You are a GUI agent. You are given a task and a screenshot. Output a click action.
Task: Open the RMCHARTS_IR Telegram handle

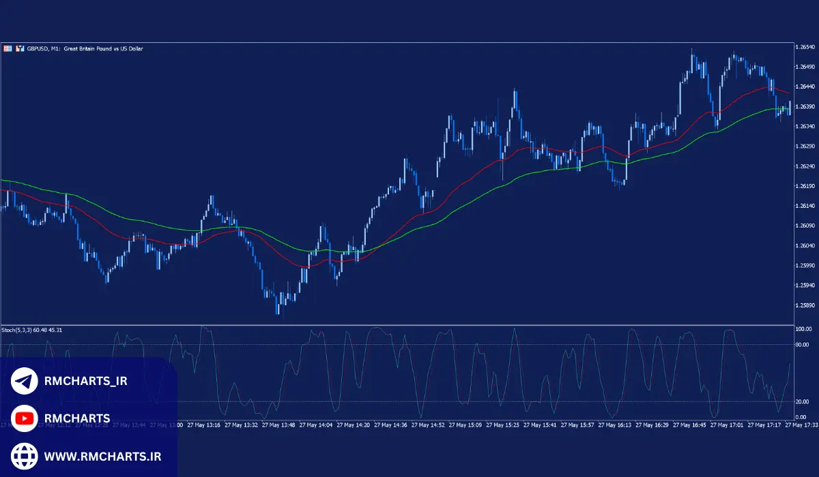[86, 381]
